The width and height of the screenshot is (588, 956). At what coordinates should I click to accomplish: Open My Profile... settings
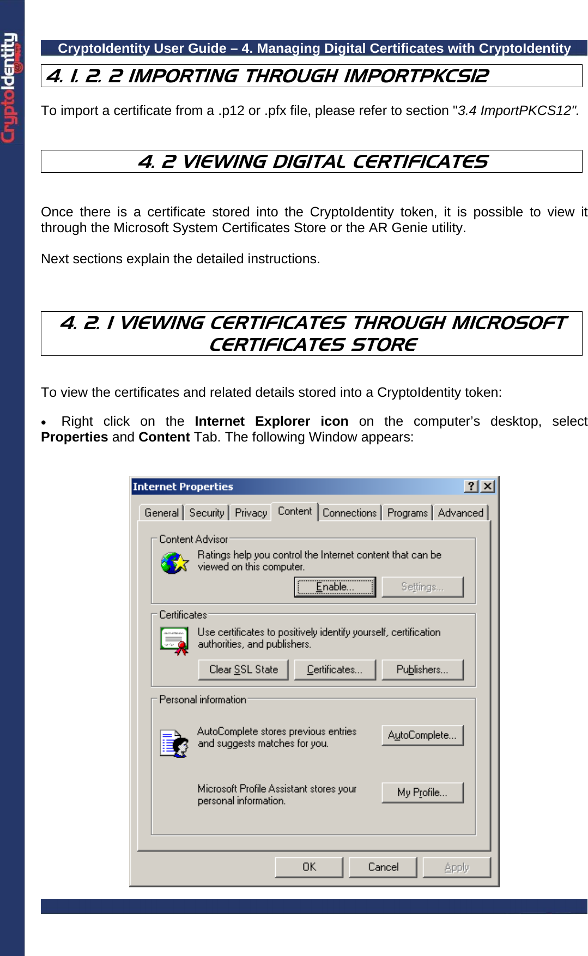click(x=422, y=793)
